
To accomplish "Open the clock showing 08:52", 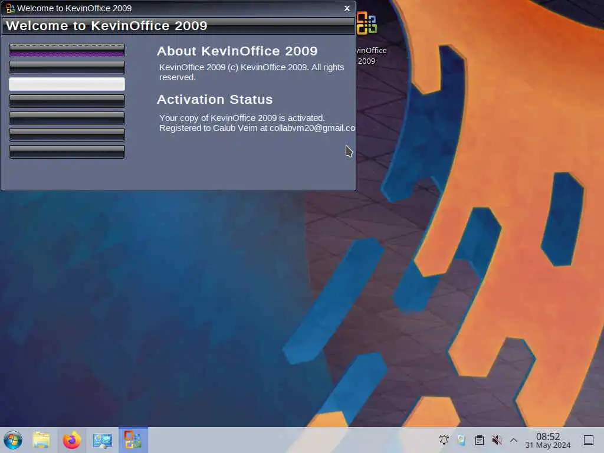I will pos(548,440).
